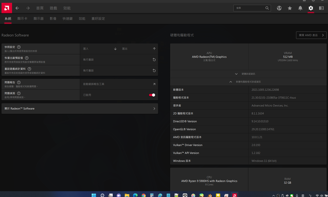
Task: Click Vulkan API Version value 1.2.182
Action: click(x=256, y=153)
